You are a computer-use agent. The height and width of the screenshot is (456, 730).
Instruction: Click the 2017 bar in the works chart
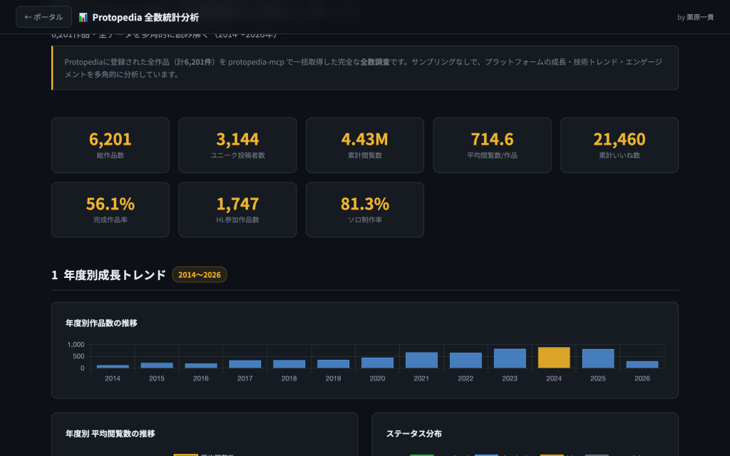click(x=245, y=364)
